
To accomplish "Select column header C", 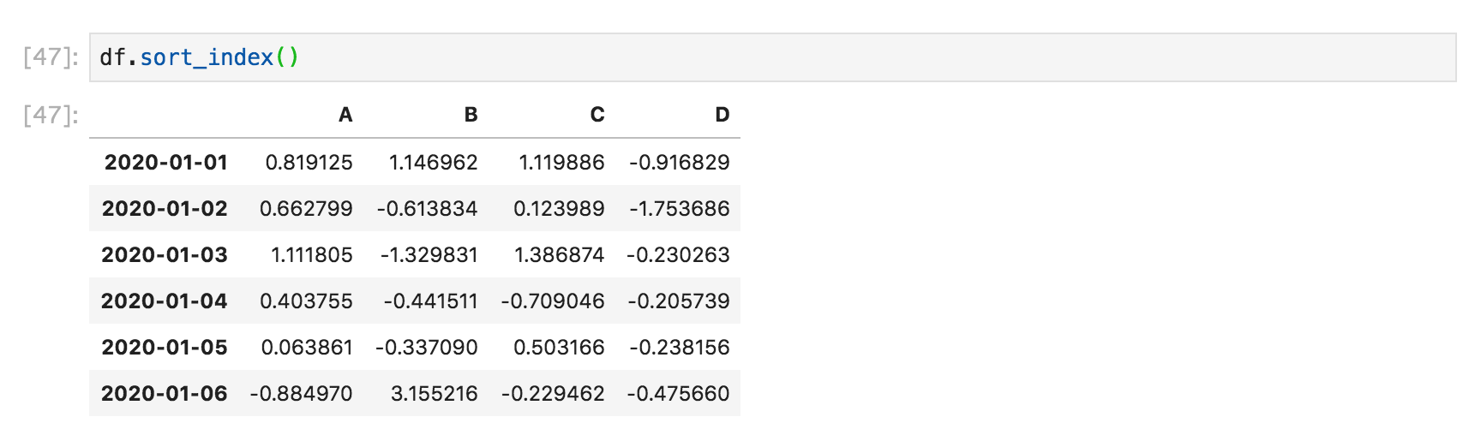I will [597, 115].
